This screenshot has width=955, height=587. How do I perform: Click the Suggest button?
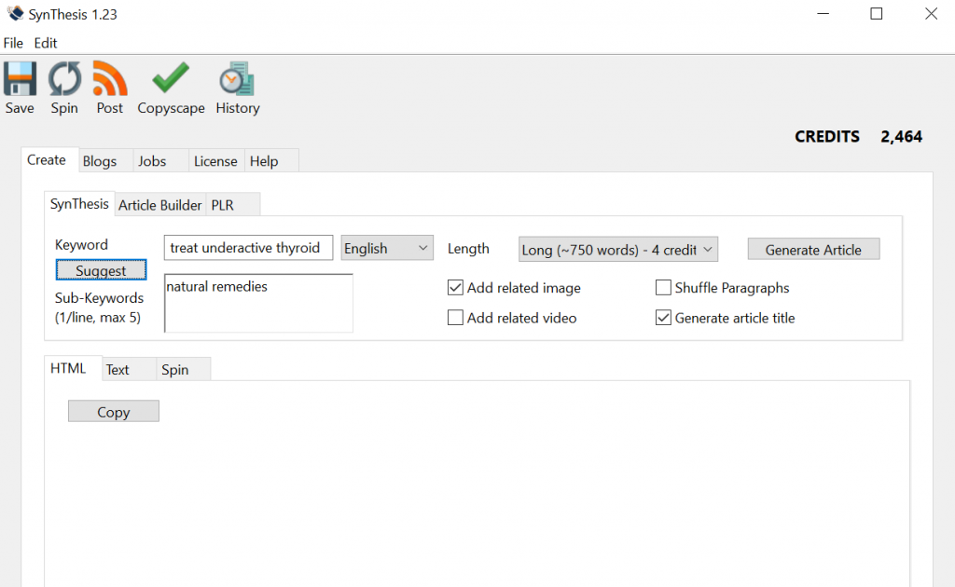pyautogui.click(x=101, y=270)
